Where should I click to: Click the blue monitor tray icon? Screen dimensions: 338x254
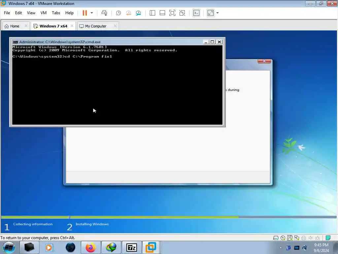click(297, 248)
